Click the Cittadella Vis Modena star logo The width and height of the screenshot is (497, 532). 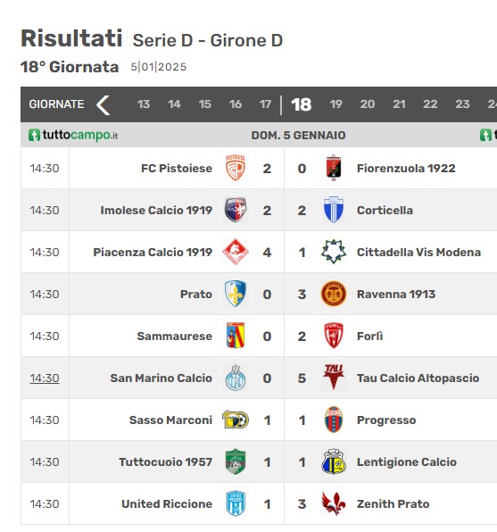334,252
